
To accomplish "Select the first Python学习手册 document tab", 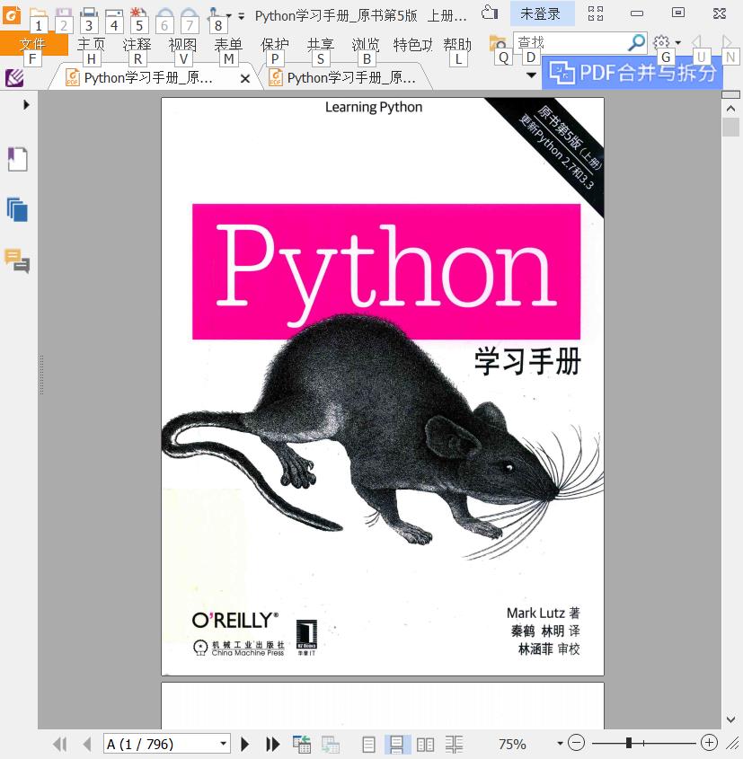I will click(147, 78).
